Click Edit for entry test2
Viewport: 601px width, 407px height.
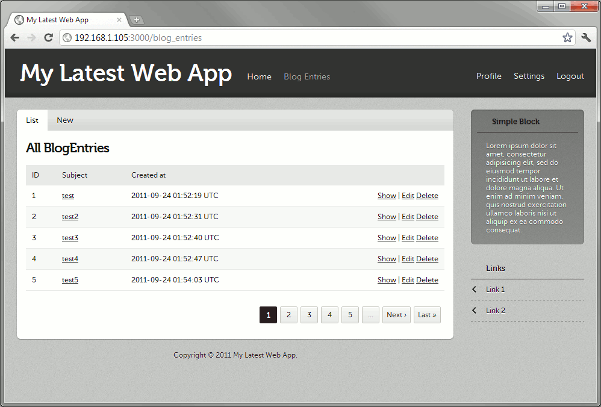pos(408,217)
